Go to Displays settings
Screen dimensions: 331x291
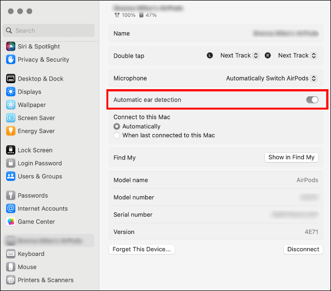click(30, 92)
